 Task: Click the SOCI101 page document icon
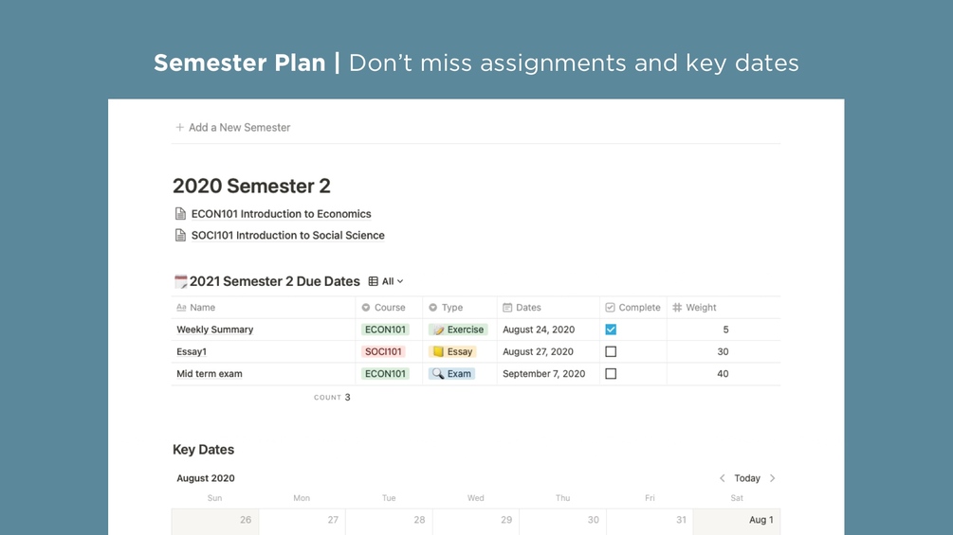(180, 236)
